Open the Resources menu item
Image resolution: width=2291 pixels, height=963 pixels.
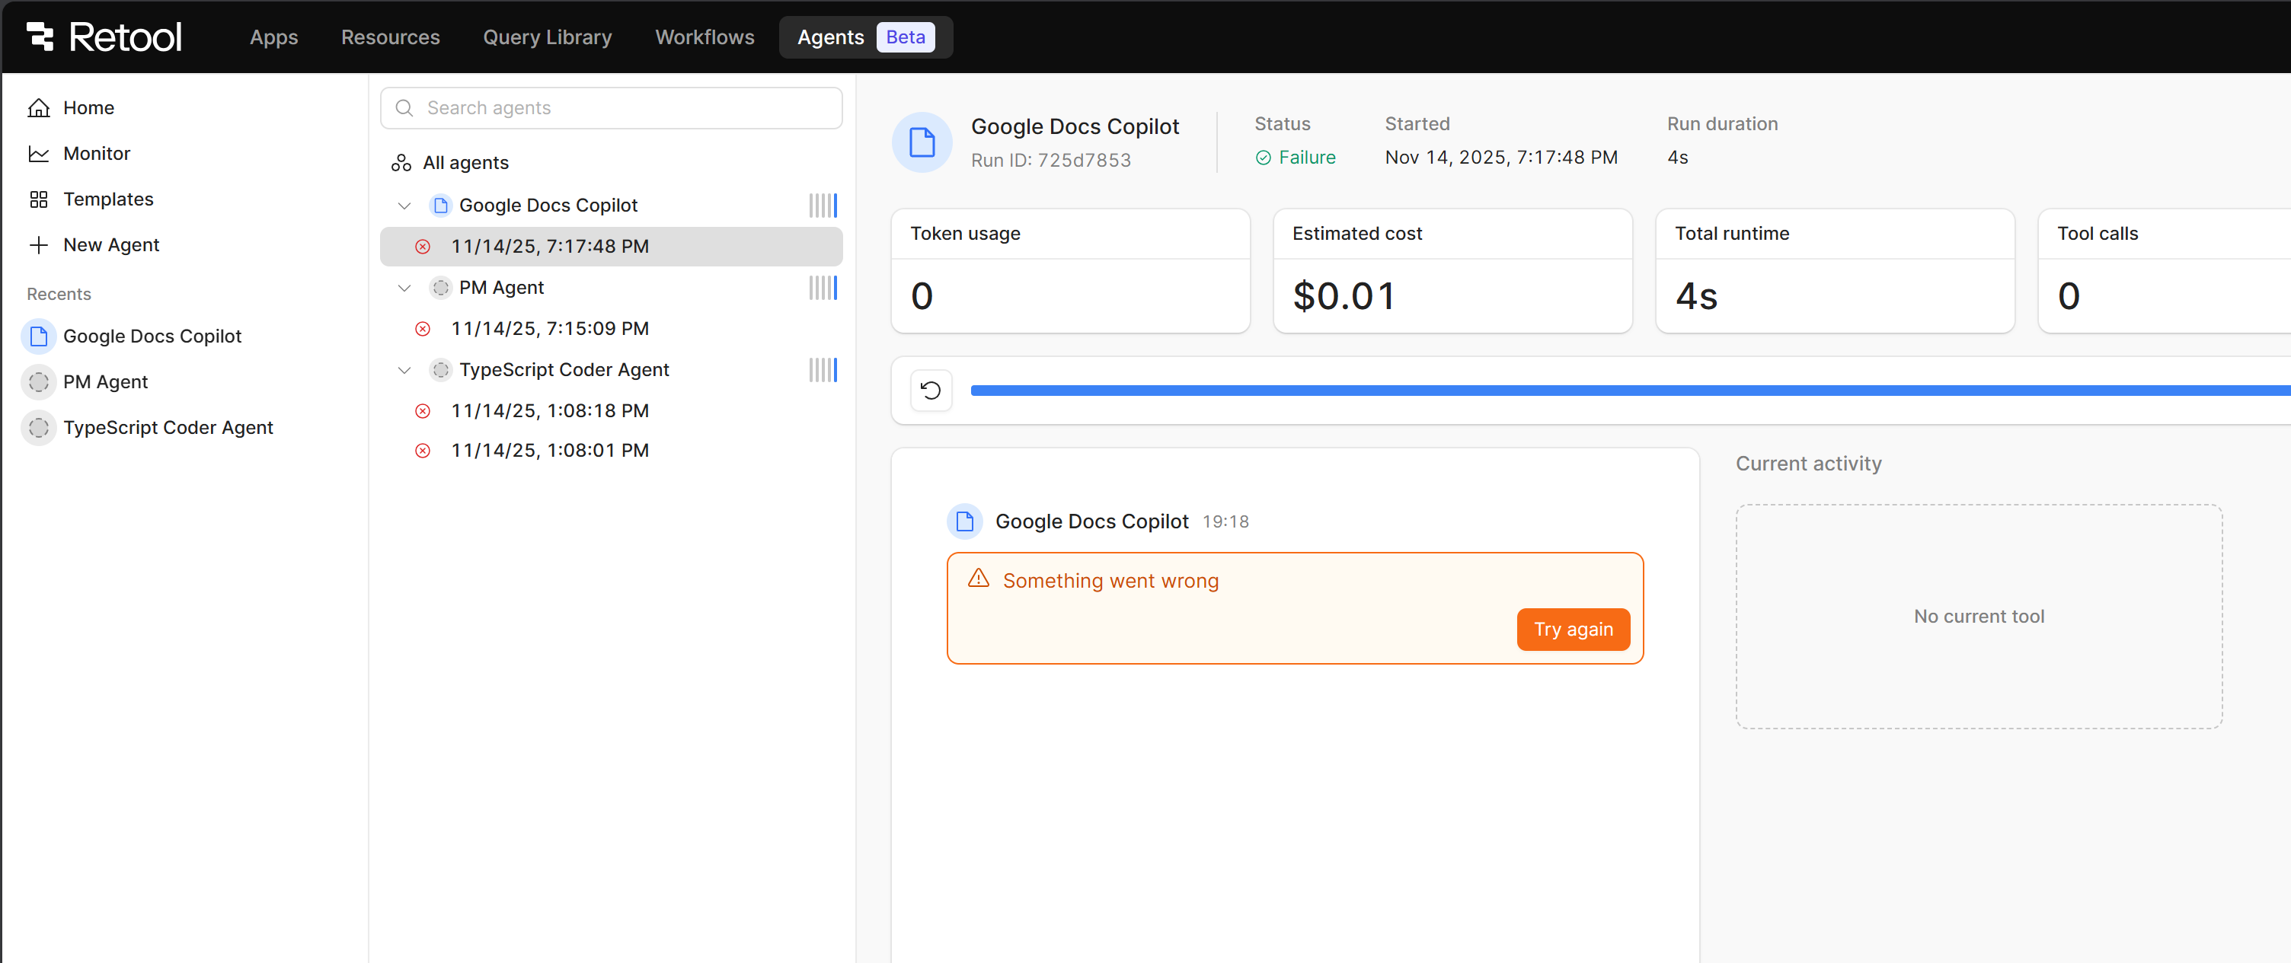(389, 37)
